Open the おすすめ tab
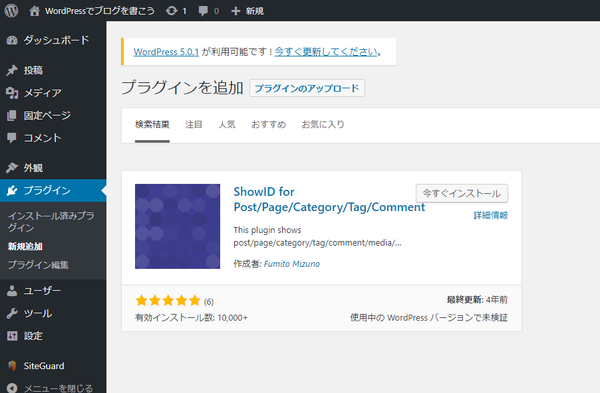 click(x=268, y=124)
